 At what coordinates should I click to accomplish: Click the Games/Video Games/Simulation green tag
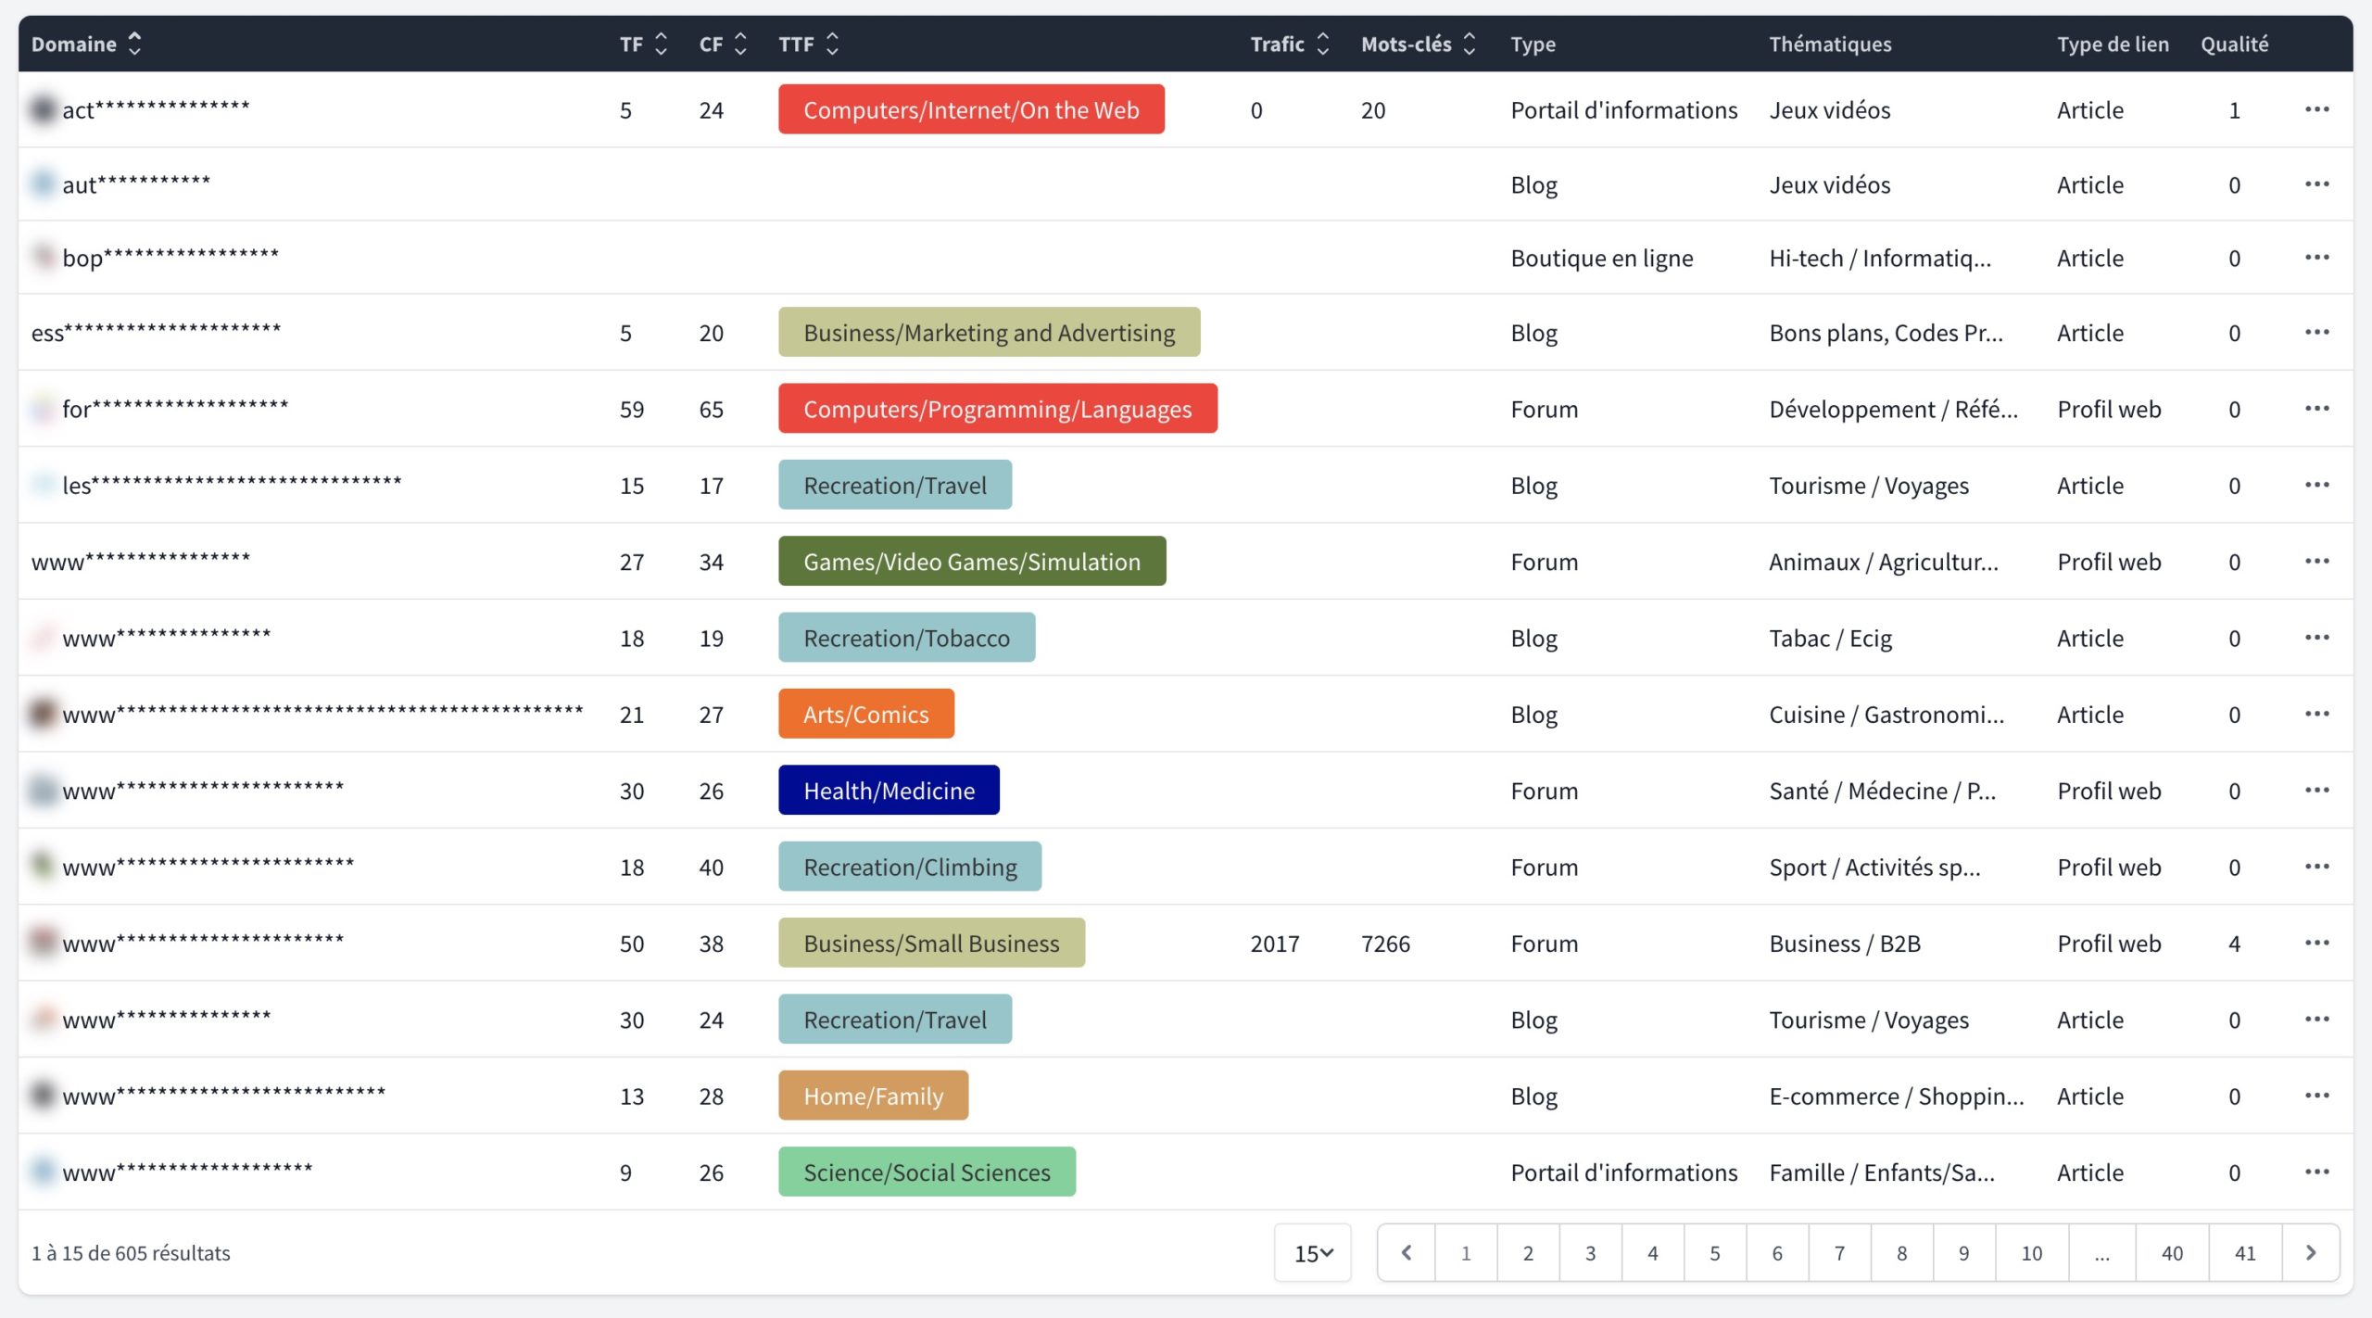click(x=971, y=562)
